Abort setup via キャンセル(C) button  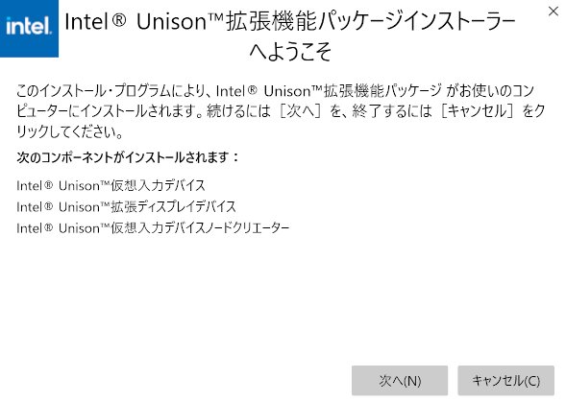[505, 380]
